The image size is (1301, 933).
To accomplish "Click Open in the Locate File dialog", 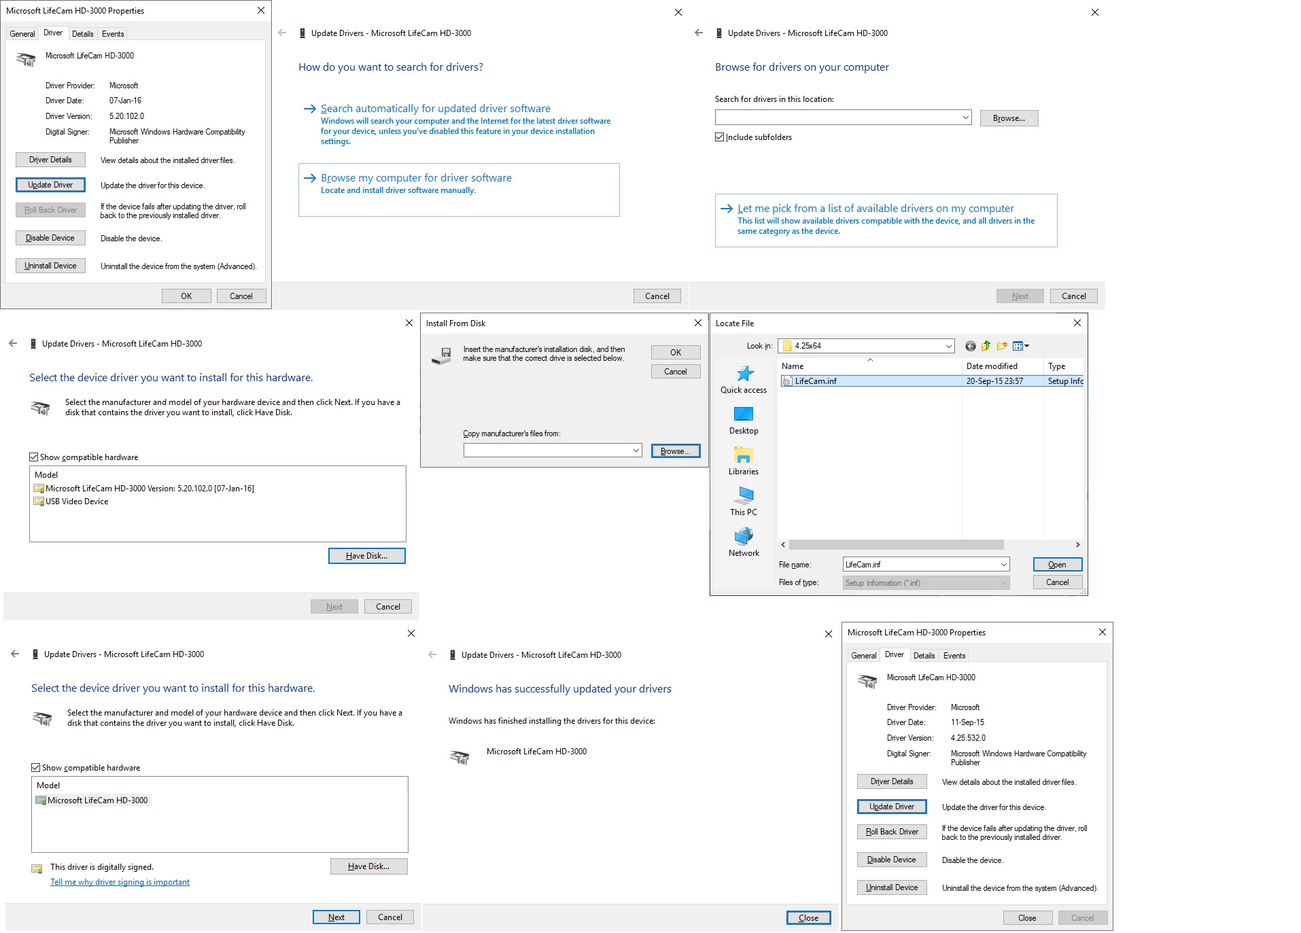I will pos(1057,565).
